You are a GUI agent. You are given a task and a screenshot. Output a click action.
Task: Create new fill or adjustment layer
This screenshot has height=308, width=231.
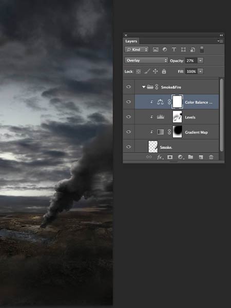pos(180,157)
